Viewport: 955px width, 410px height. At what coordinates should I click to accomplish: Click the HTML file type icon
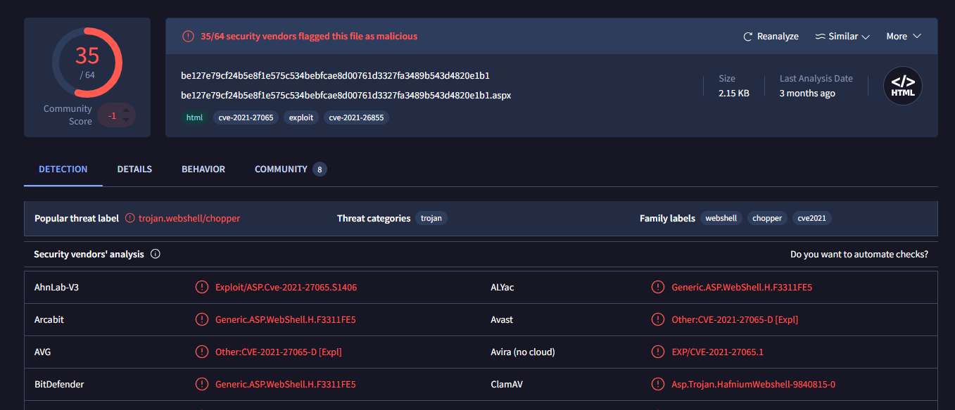click(903, 87)
